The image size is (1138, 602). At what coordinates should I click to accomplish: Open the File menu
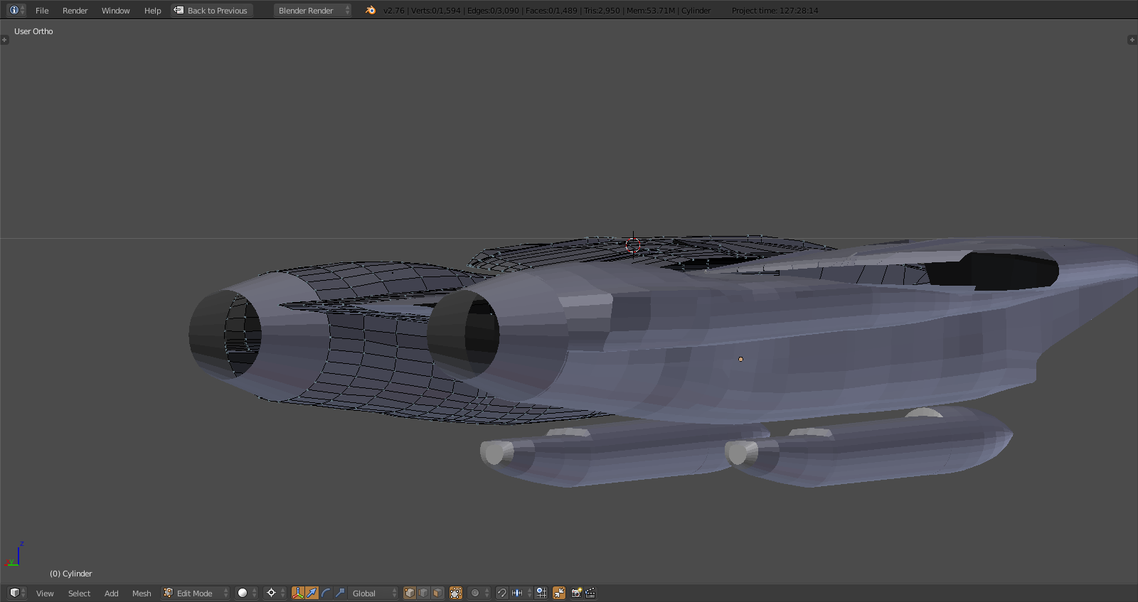[42, 11]
